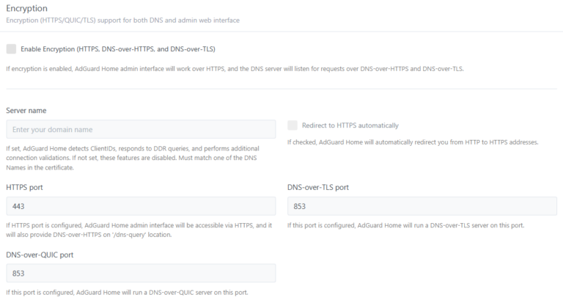
Task: Click the Server name field label
Action: coord(26,110)
